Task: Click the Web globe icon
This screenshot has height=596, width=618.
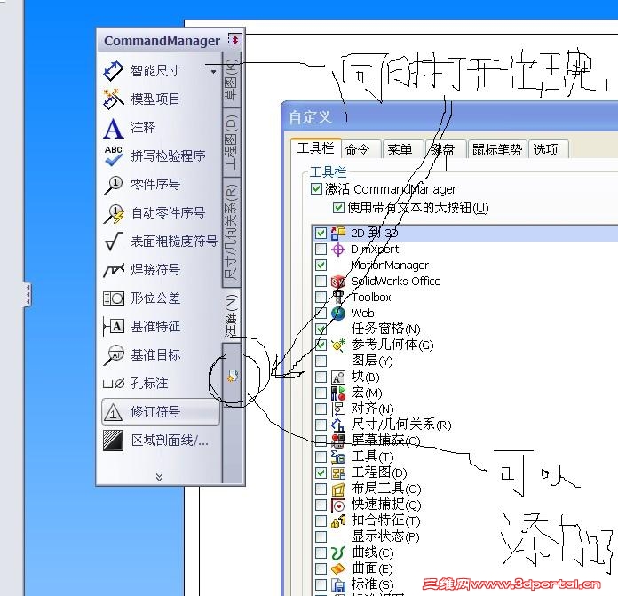Action: point(338,314)
